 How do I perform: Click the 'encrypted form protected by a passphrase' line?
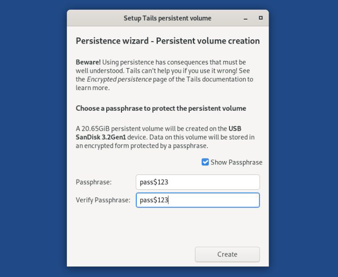coord(142,146)
